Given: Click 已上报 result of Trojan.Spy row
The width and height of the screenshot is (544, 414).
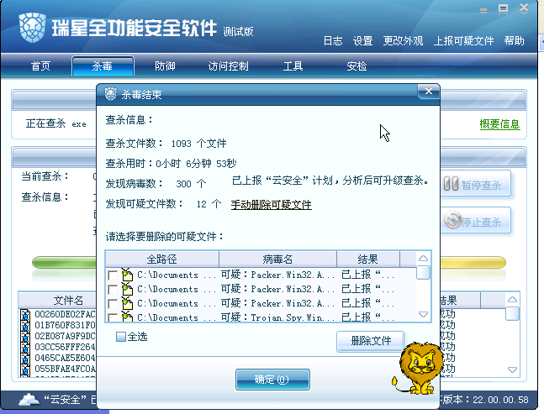Looking at the screenshot, I should coord(367,317).
